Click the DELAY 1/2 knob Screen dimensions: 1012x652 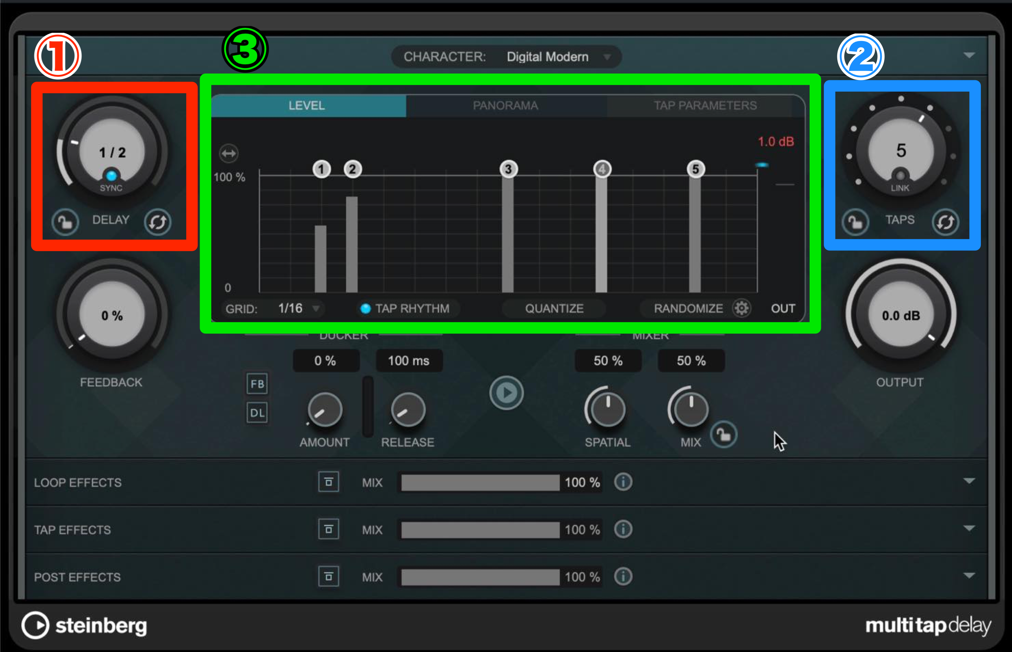[x=112, y=150]
